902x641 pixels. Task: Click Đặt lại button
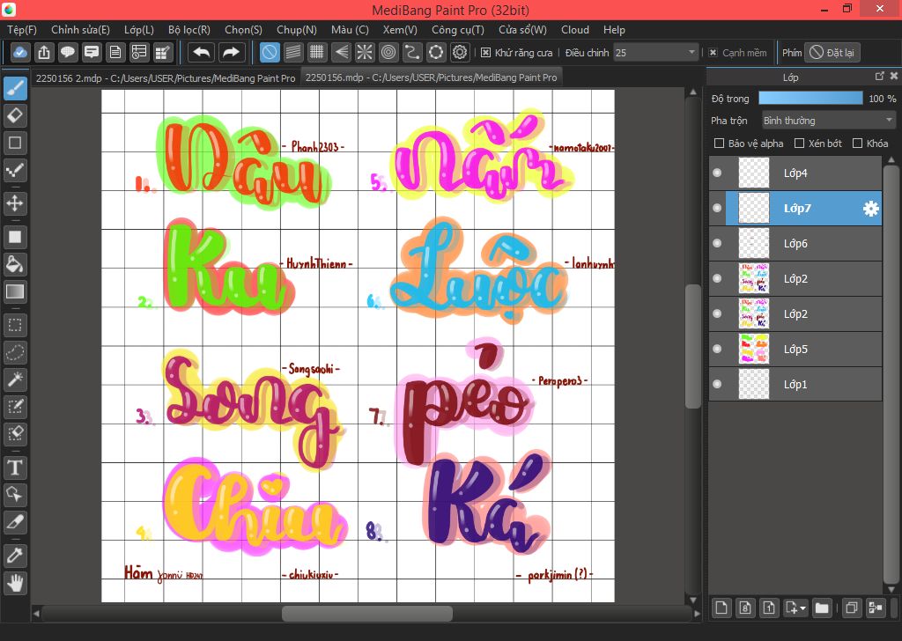click(x=832, y=53)
